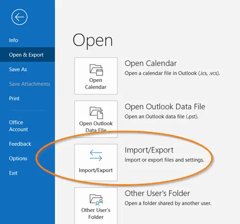Select Open & Export in sidebar
Screen dimensions: 240x224
pos(26,55)
